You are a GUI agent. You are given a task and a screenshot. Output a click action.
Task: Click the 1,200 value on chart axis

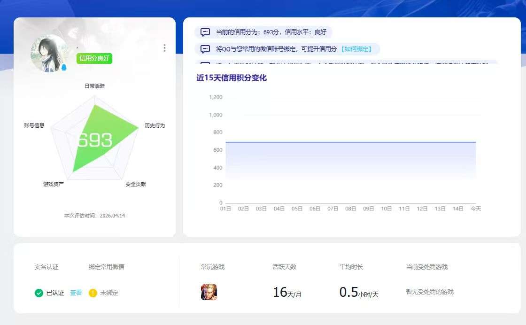216,97
